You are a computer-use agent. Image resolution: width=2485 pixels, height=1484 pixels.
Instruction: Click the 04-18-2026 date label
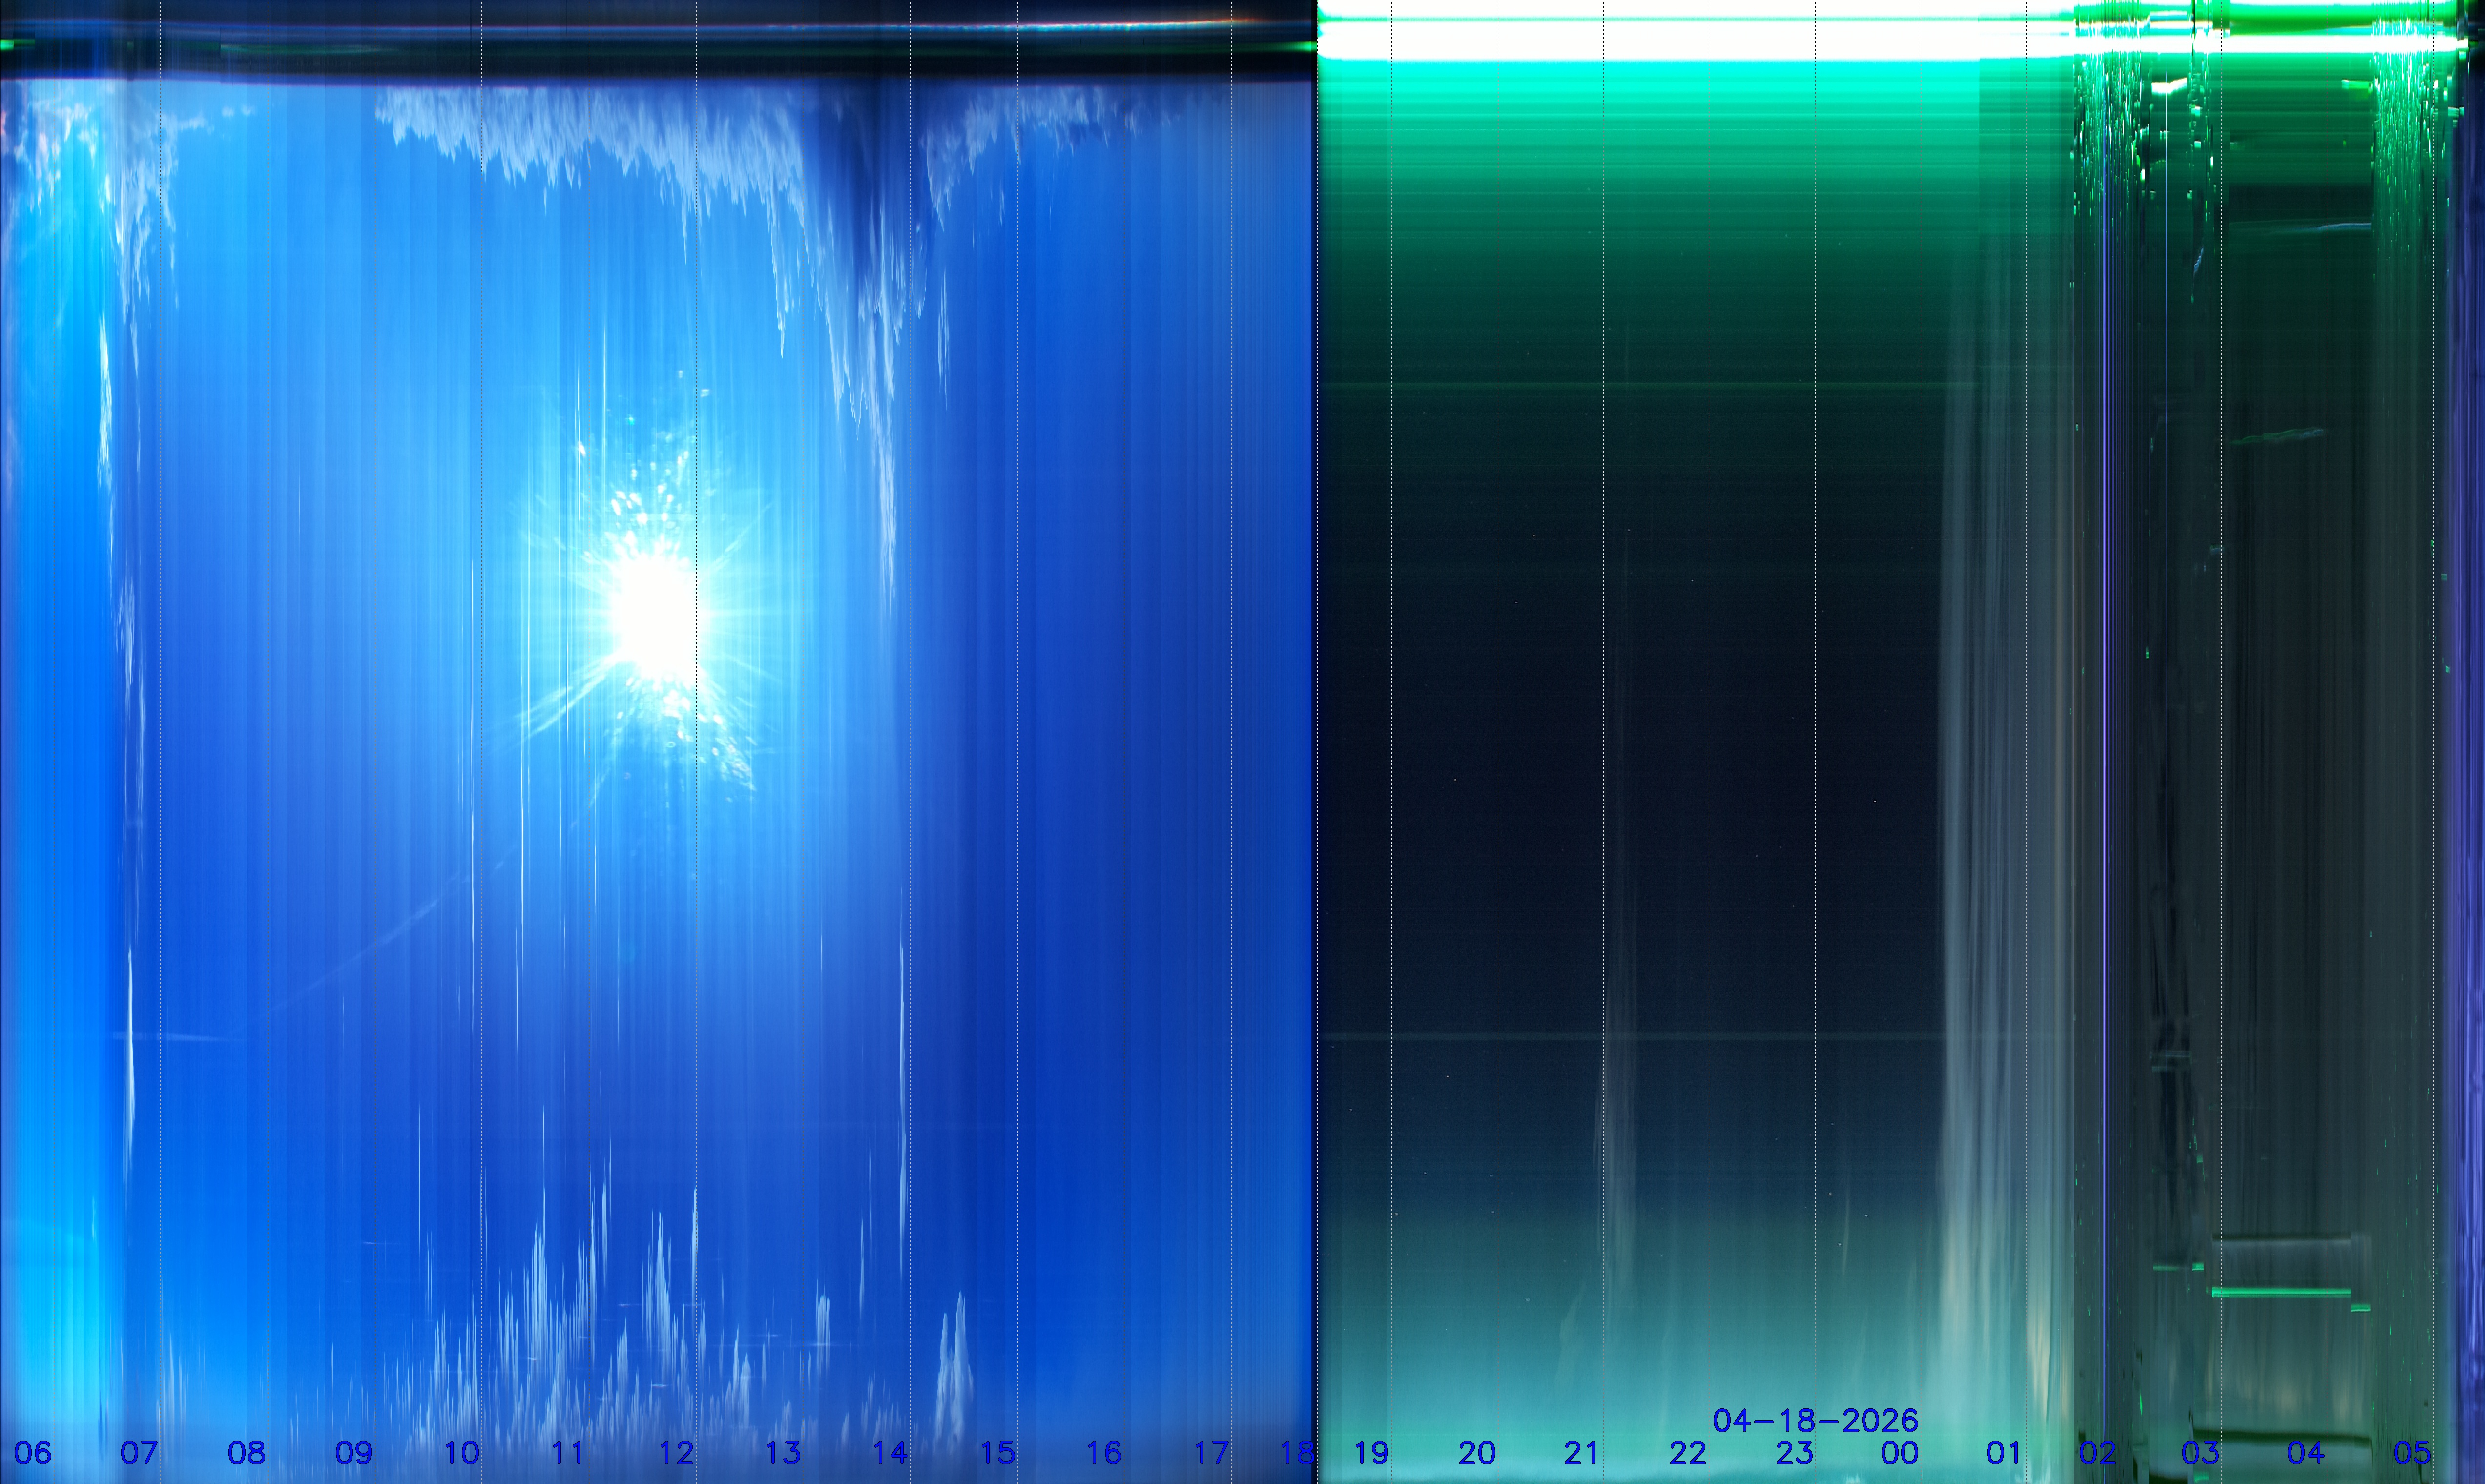1815,1421
